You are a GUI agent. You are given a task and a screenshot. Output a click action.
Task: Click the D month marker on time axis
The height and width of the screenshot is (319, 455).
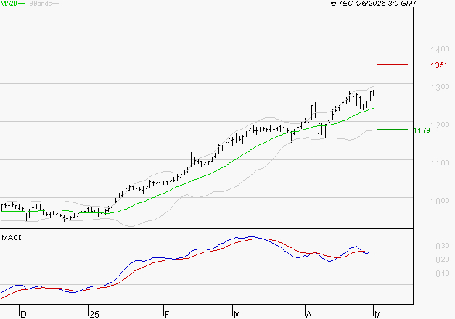tap(23, 315)
